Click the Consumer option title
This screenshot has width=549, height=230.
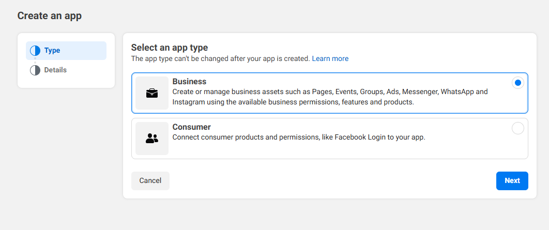[191, 127]
